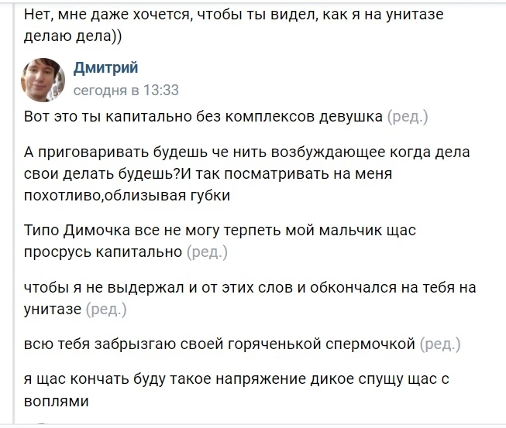Select the line starting 'всю тебя'
The height and width of the screenshot is (428, 506).
219,344
